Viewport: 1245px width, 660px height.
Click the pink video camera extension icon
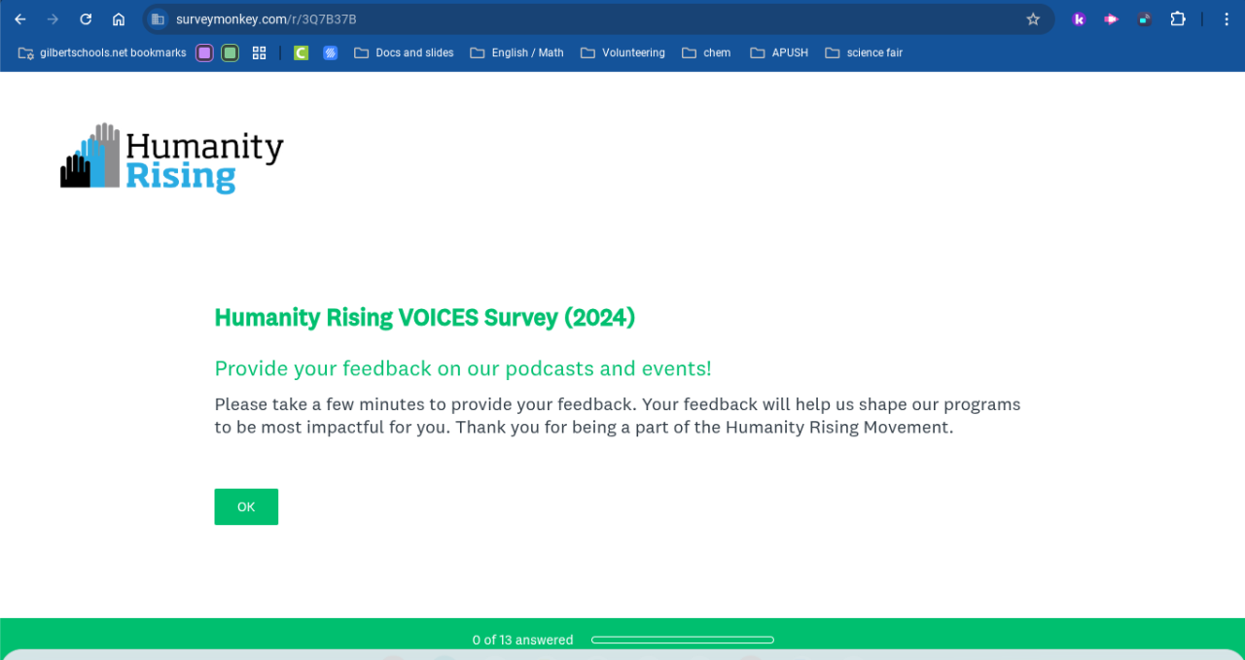1111,19
